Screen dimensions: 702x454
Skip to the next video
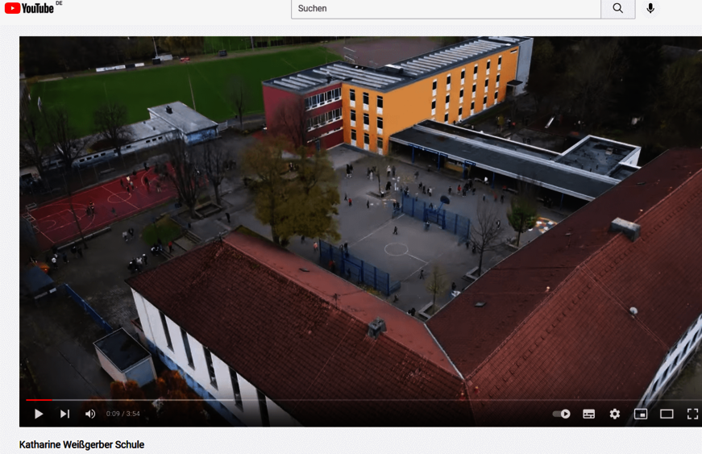click(65, 414)
